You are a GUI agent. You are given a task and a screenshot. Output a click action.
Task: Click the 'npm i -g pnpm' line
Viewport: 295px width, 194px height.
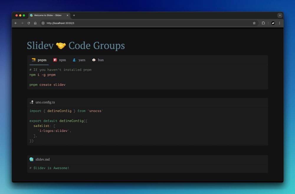[x=42, y=75]
